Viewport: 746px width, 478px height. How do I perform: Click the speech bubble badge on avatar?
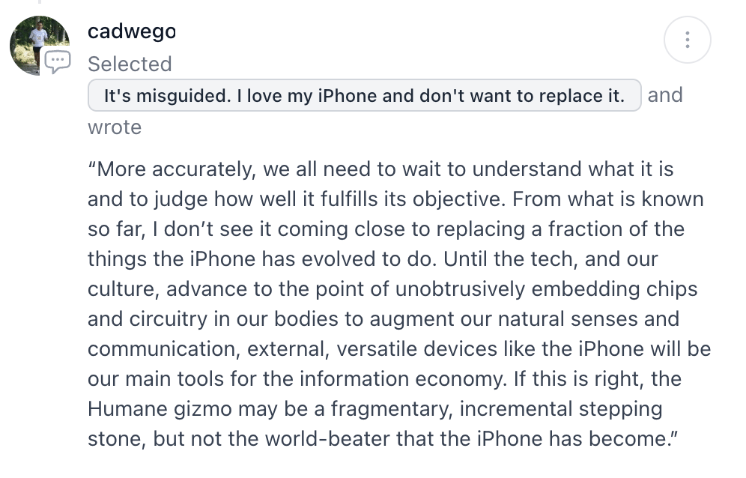[58, 62]
